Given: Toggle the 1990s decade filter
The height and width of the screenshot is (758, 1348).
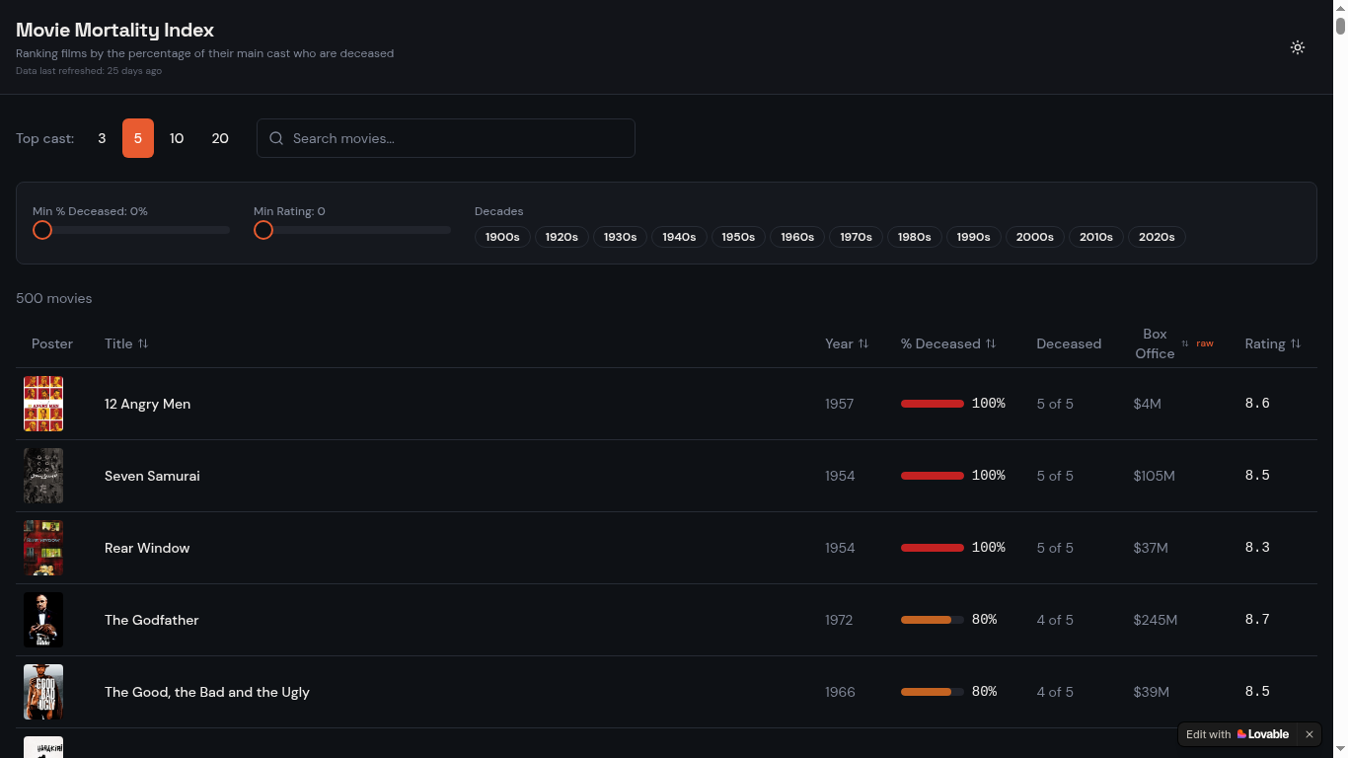Looking at the screenshot, I should [974, 237].
